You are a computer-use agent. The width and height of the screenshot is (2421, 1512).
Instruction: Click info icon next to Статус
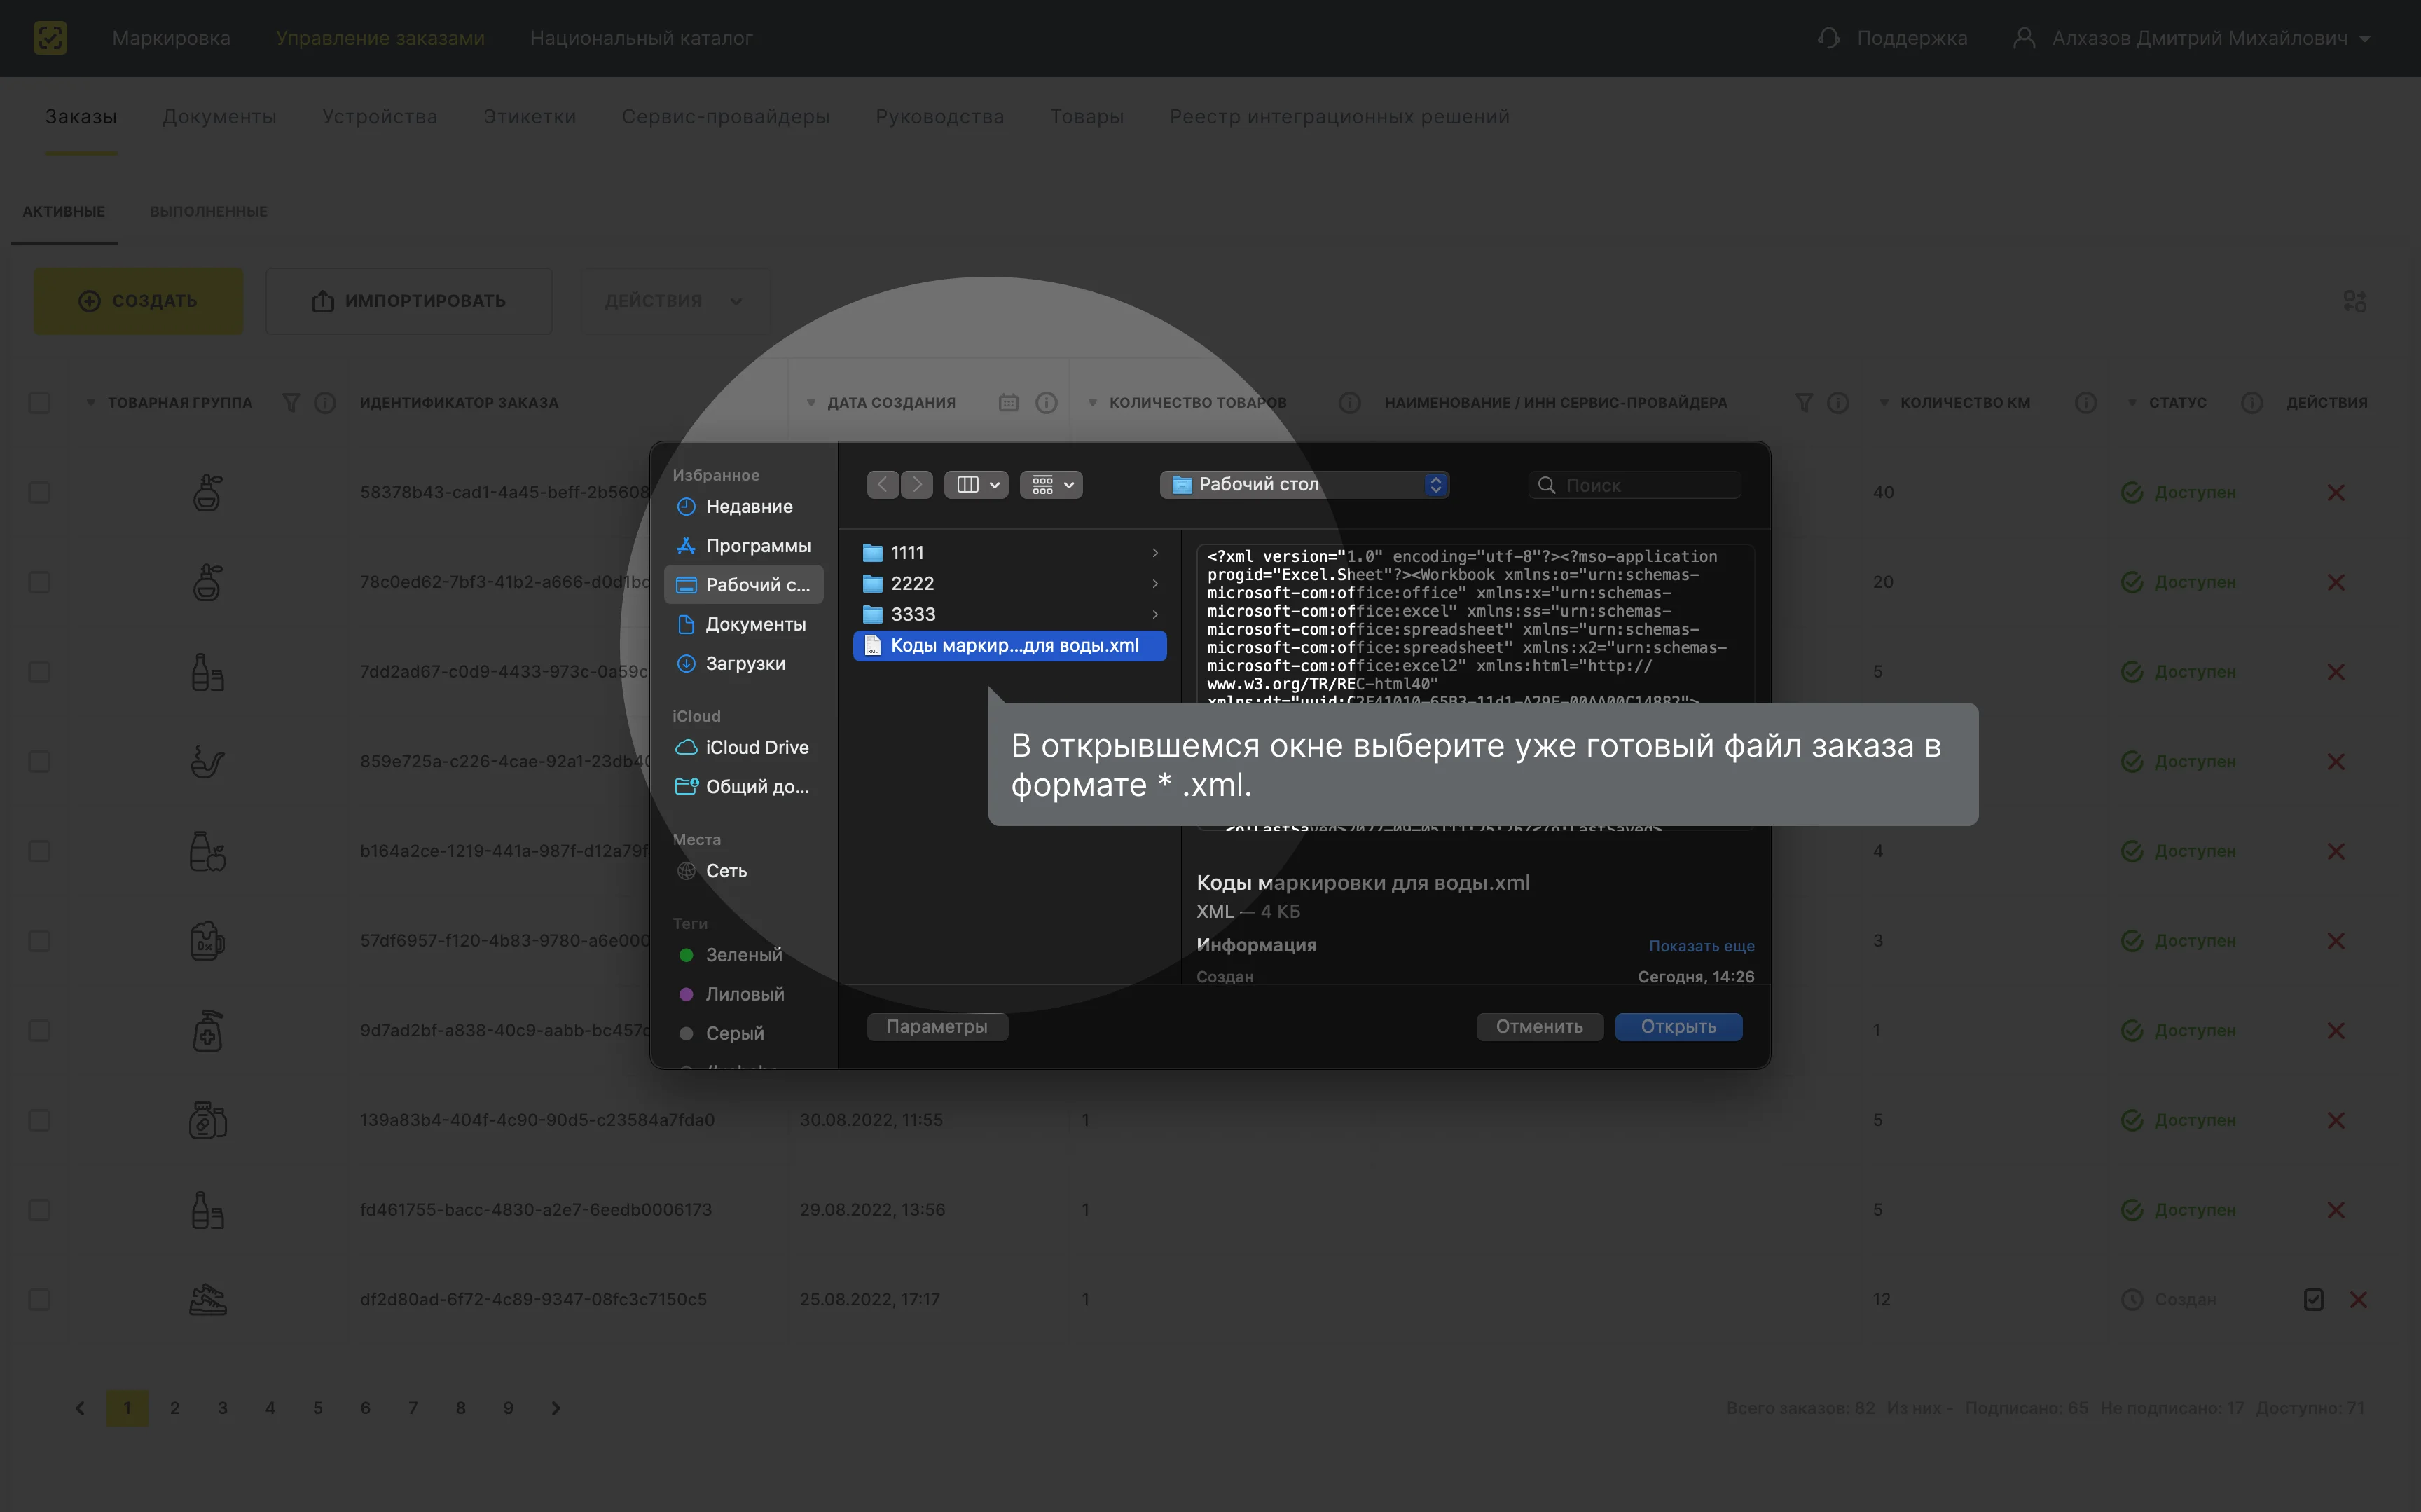tap(2252, 402)
